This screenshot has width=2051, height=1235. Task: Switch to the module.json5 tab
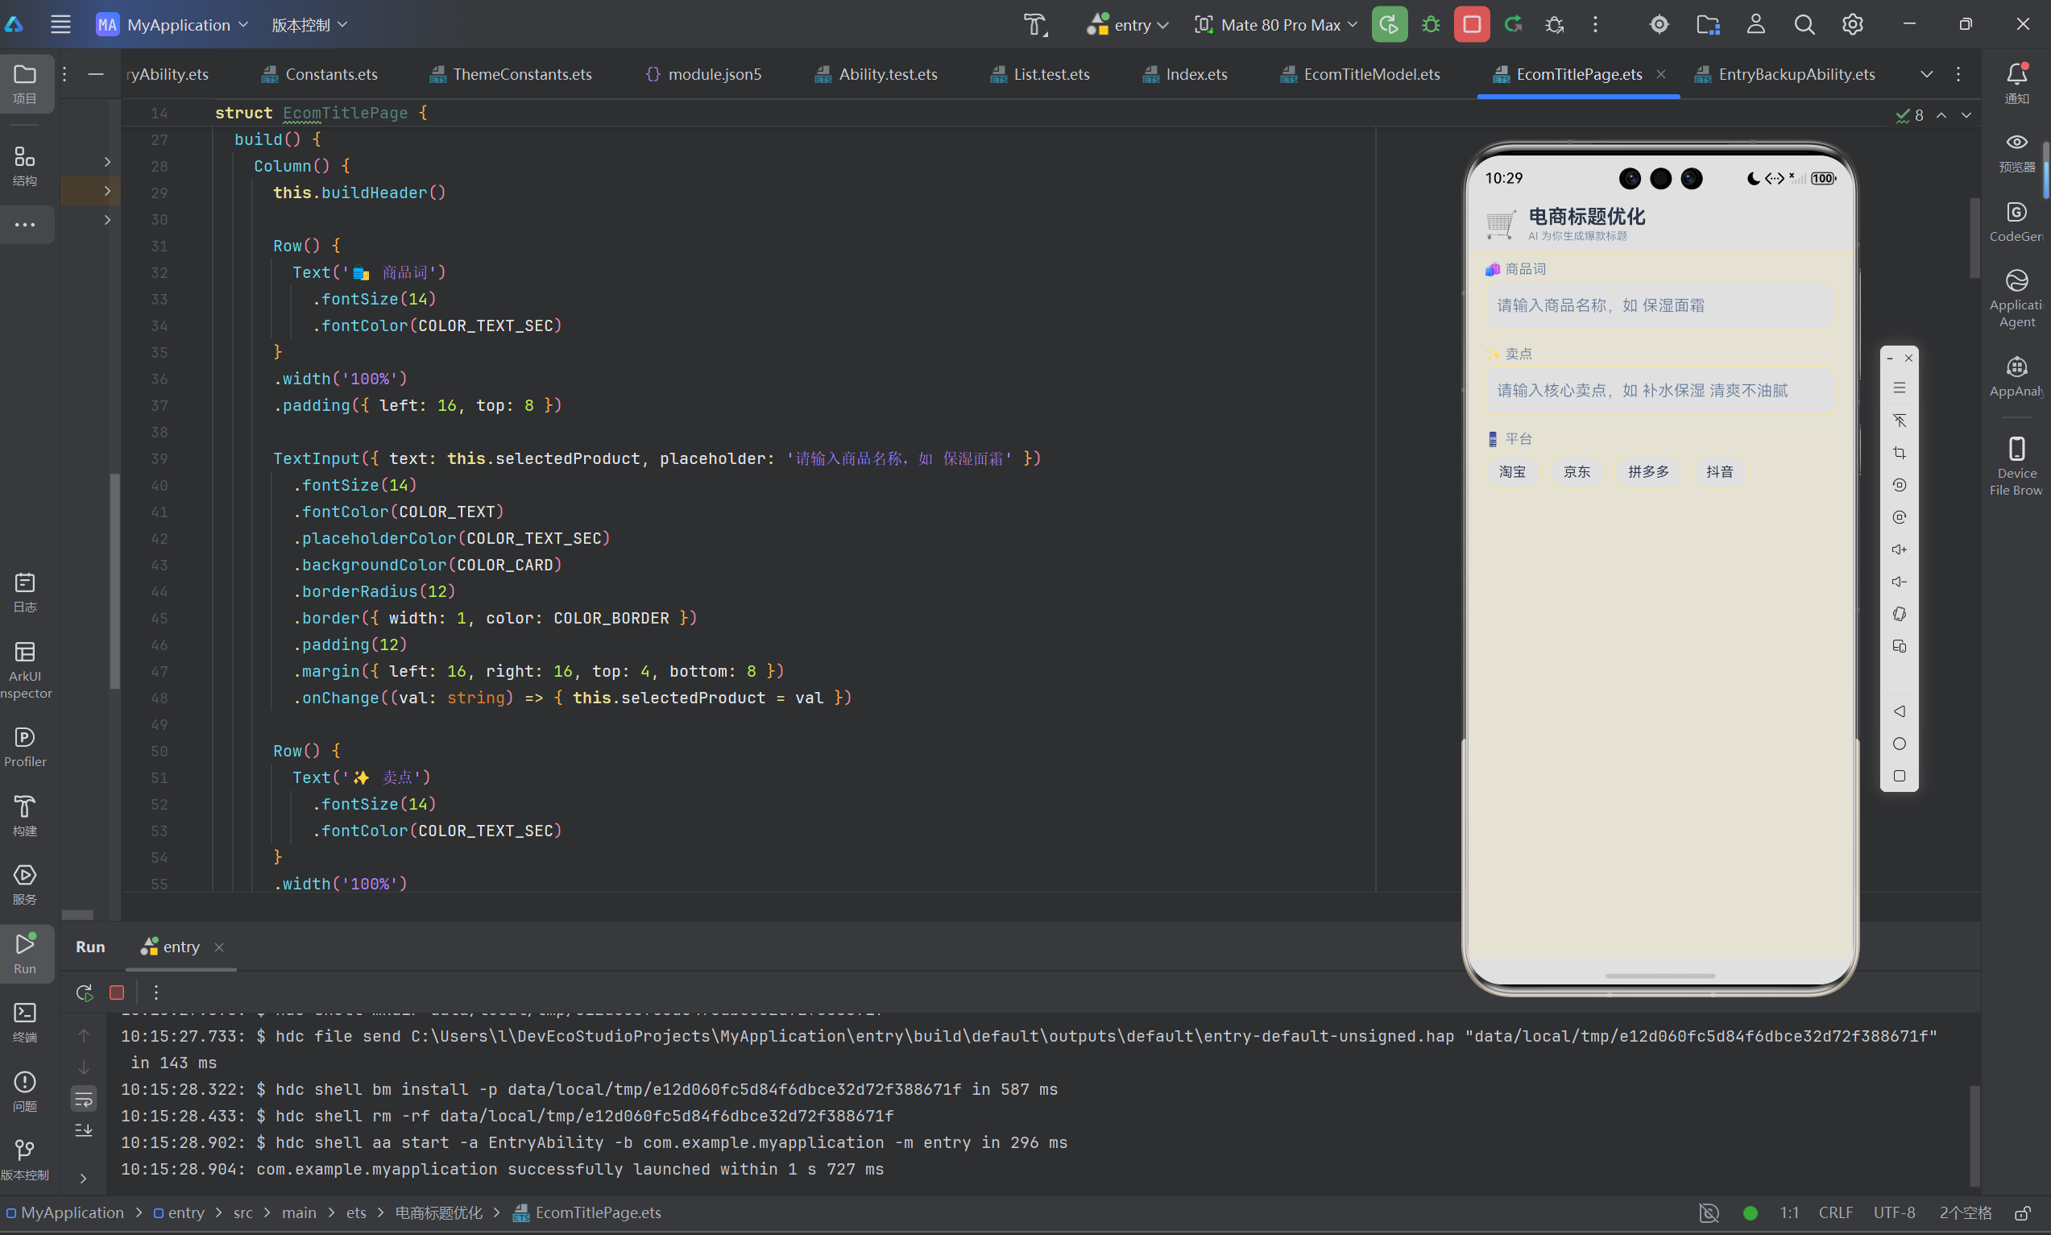pos(703,74)
